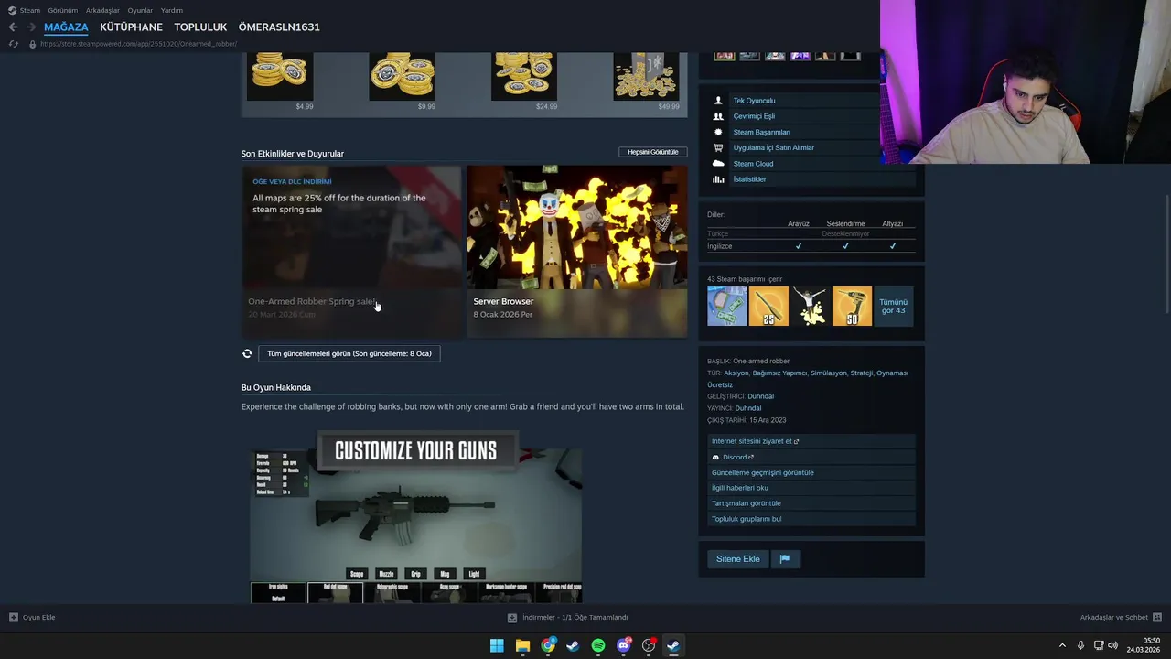The width and height of the screenshot is (1171, 659).
Task: Click the report flag icon button
Action: pos(785,559)
